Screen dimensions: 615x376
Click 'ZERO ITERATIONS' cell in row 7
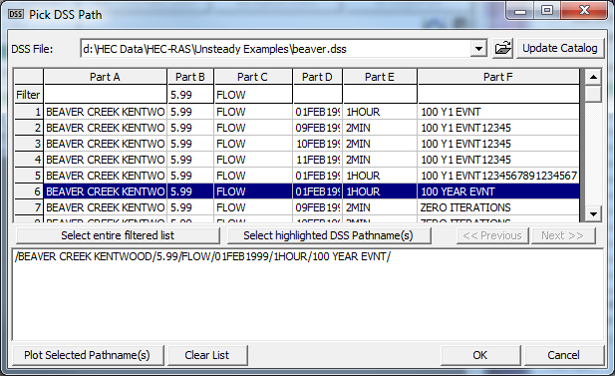pos(498,207)
